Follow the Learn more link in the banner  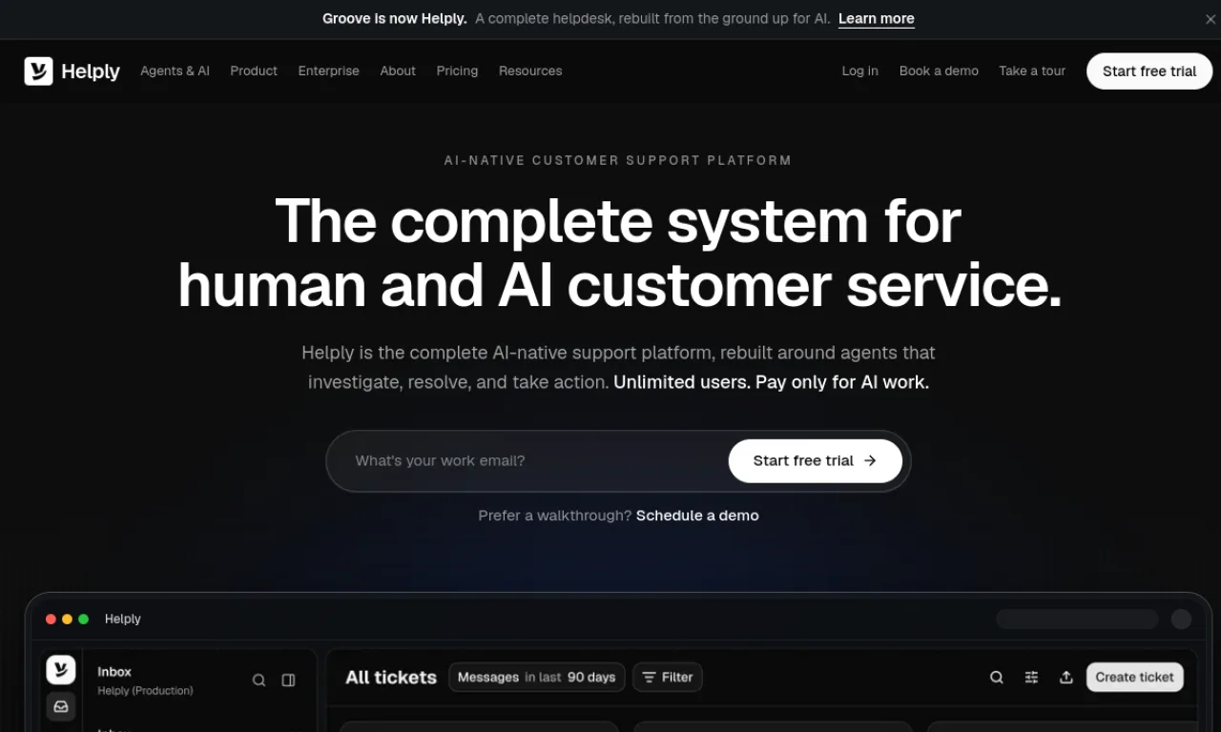pyautogui.click(x=877, y=19)
